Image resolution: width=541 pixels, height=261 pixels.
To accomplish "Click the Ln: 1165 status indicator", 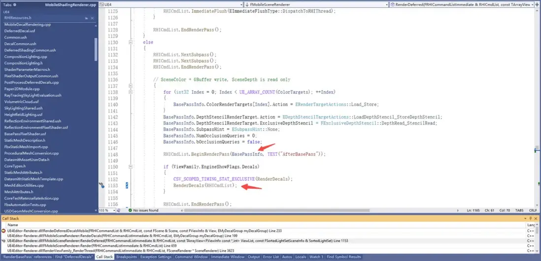I will point(473,210).
